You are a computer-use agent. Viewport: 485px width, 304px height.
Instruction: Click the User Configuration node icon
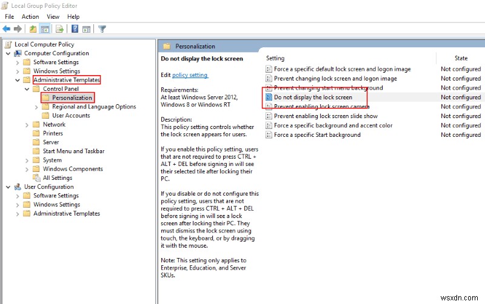tap(18, 187)
